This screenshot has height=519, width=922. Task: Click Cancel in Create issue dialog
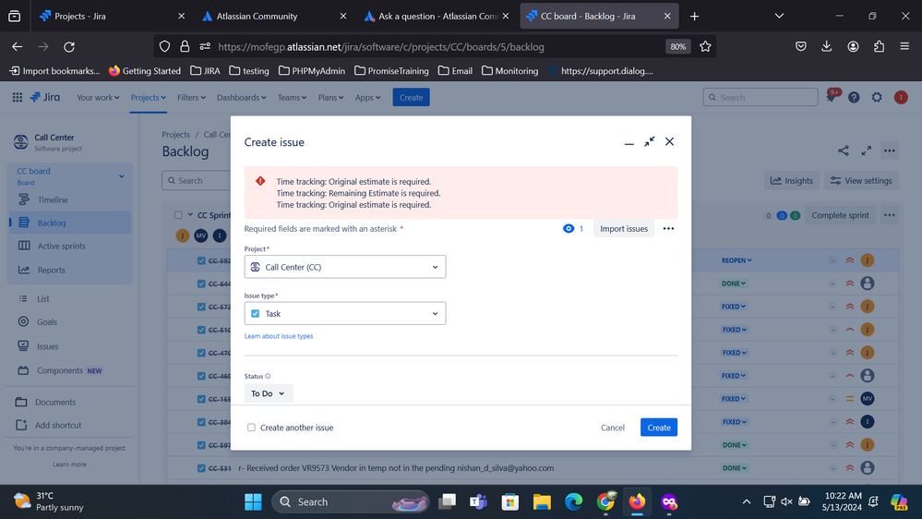coord(612,428)
